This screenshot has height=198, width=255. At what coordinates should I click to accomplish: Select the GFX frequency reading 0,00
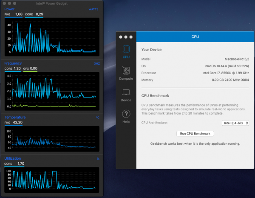[x=34, y=69]
